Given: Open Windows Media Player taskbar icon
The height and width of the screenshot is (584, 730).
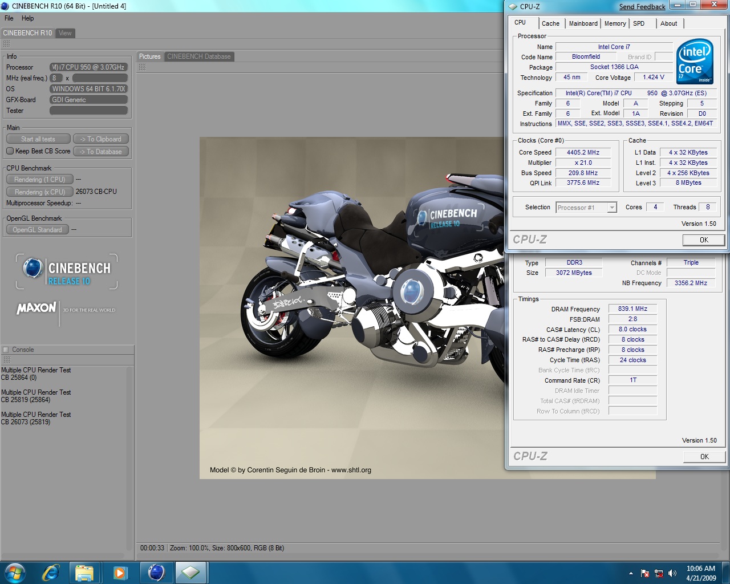Looking at the screenshot, I should click(x=120, y=573).
